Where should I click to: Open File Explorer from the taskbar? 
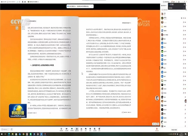[13, 134]
